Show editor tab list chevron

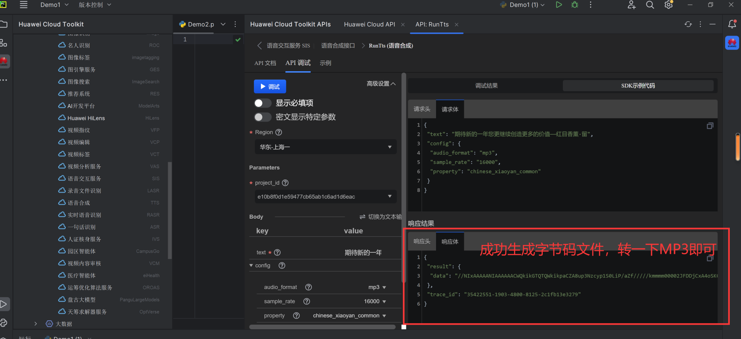pyautogui.click(x=223, y=24)
